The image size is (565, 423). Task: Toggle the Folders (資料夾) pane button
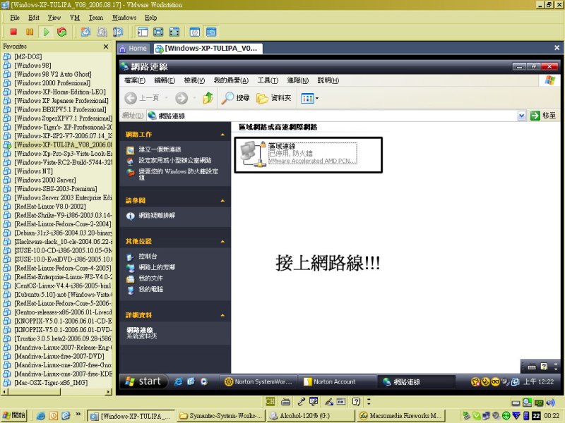click(273, 98)
